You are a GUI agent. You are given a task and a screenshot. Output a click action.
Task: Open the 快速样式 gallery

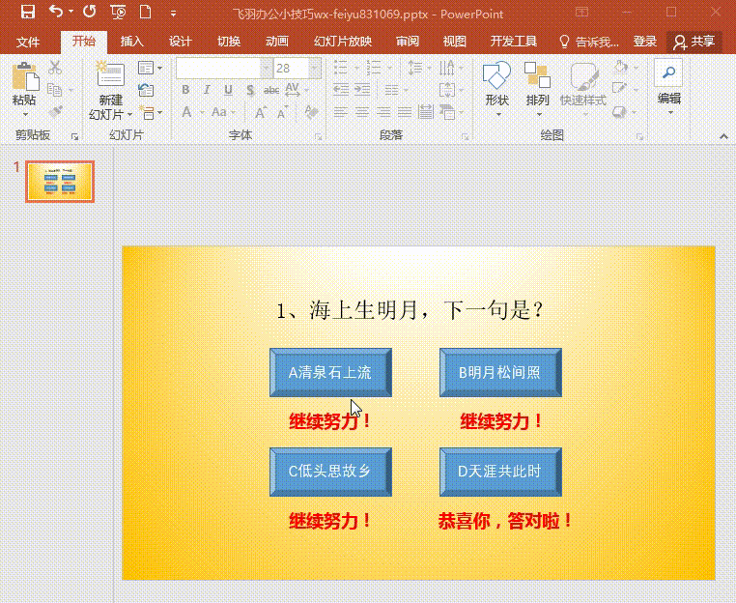583,88
